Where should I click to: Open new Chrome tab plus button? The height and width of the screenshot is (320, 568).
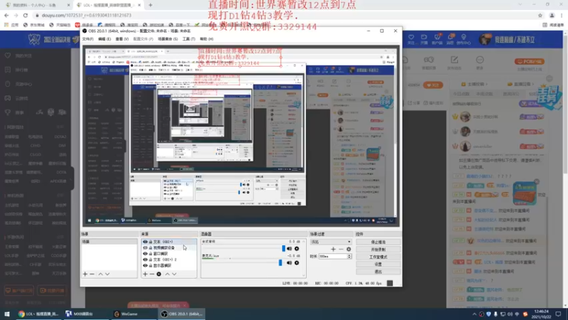point(151,5)
